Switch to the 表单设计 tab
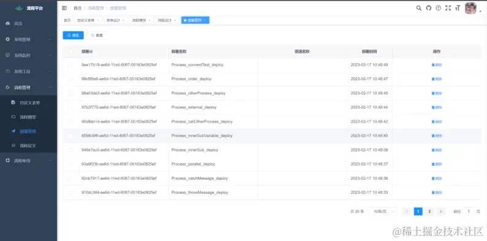 coord(115,20)
